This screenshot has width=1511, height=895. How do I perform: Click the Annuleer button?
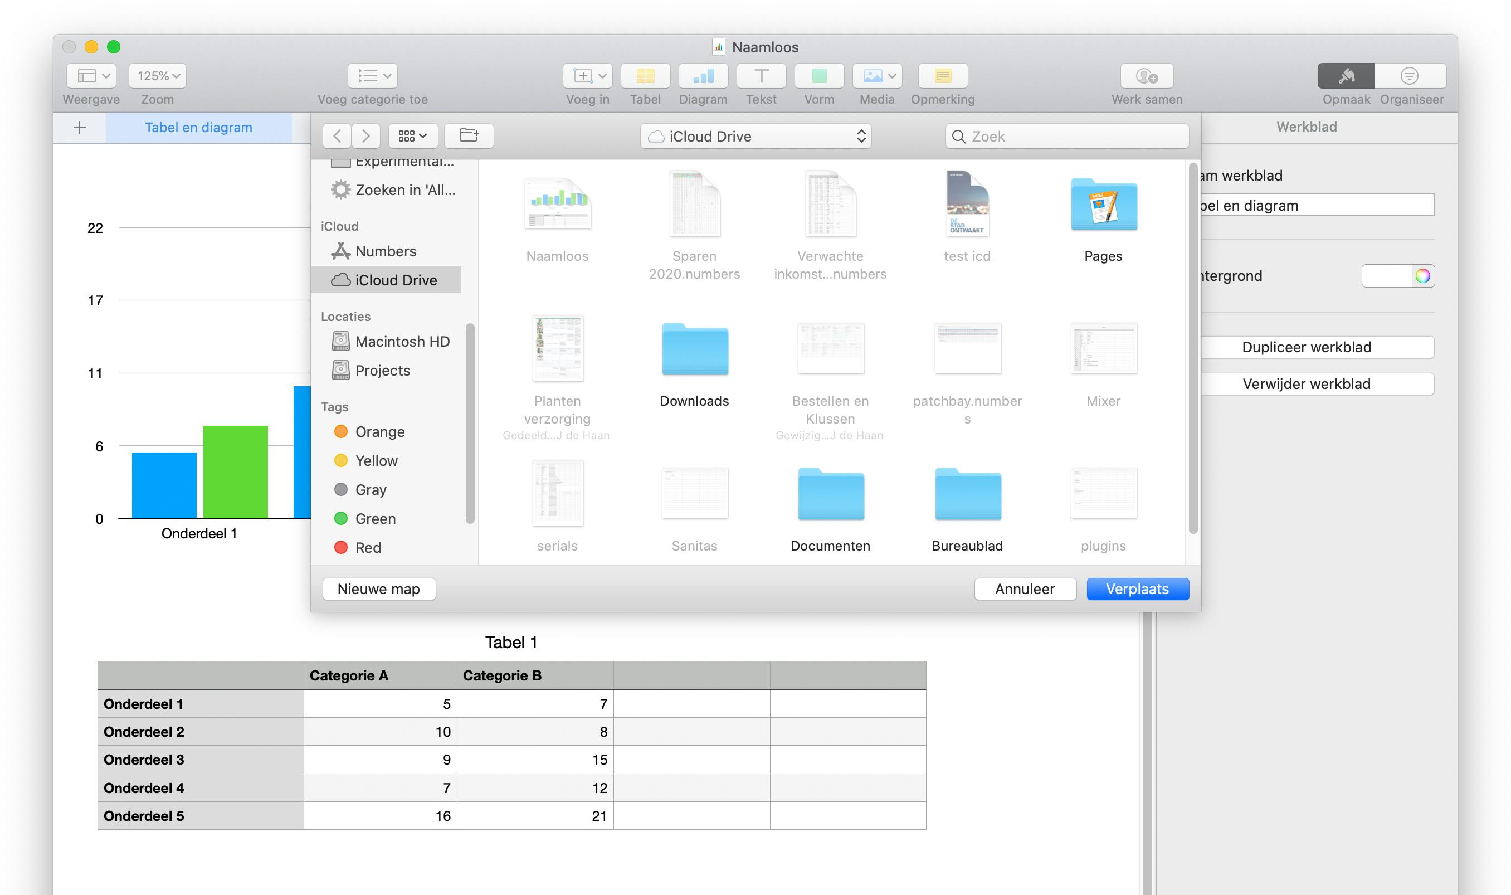[x=1025, y=588]
